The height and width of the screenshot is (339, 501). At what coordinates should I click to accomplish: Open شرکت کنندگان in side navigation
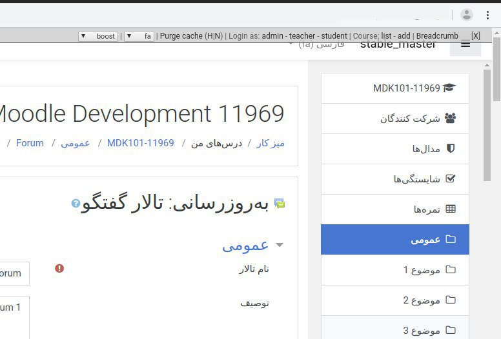[395, 119]
